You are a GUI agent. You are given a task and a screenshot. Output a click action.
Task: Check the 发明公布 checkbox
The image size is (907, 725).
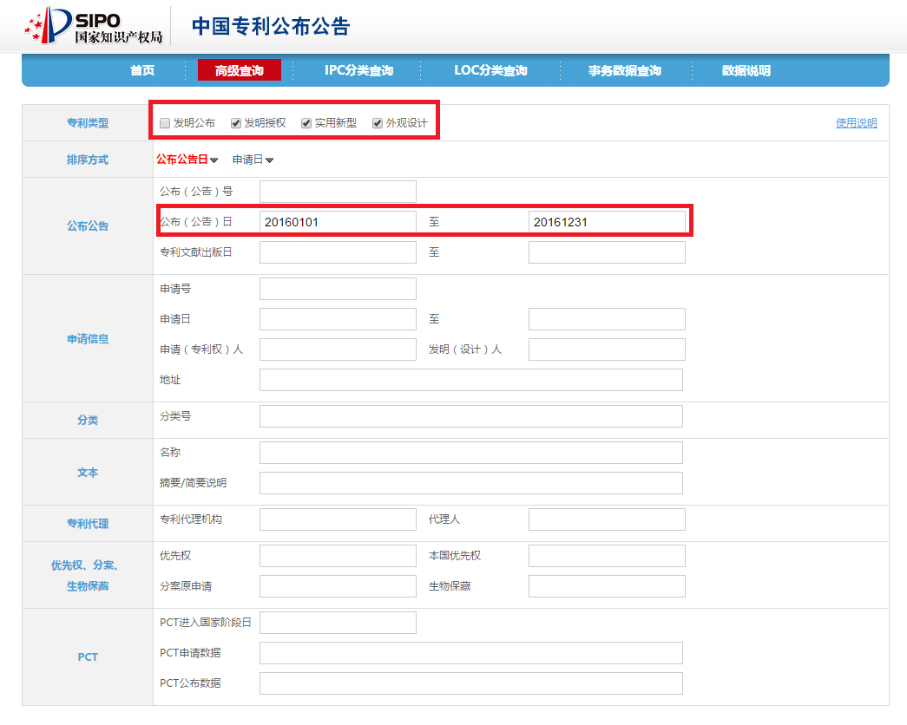point(165,123)
